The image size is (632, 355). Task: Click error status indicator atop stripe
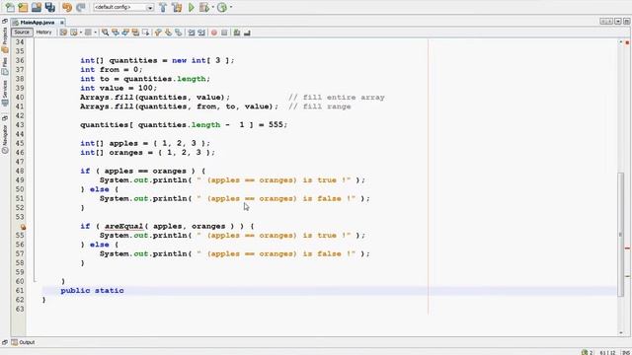tap(627, 42)
